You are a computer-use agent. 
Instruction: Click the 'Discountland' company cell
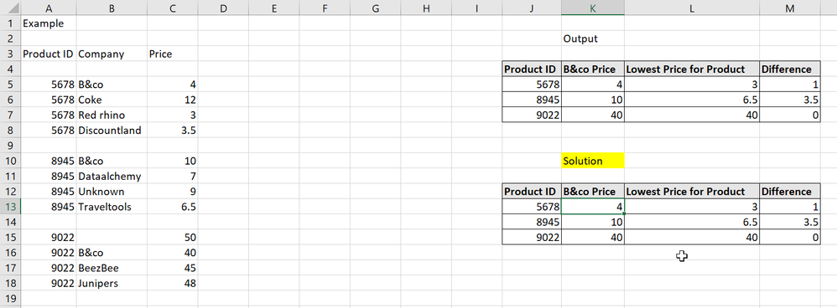click(x=112, y=130)
